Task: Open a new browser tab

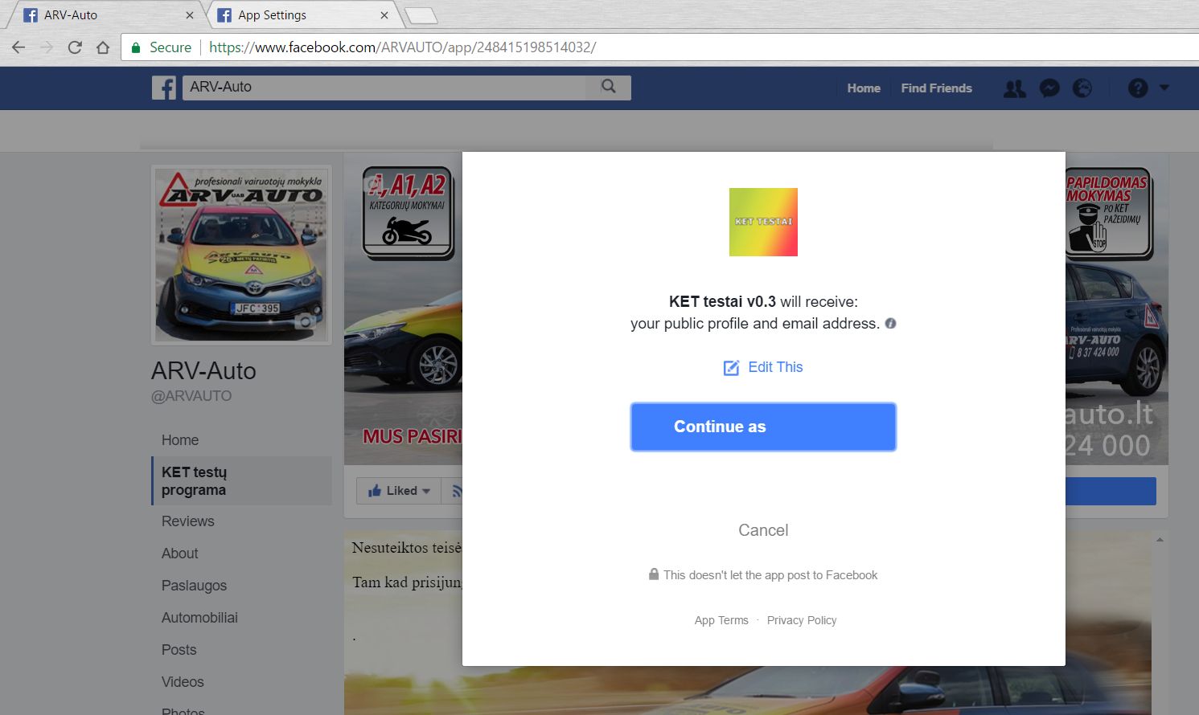Action: pyautogui.click(x=421, y=15)
